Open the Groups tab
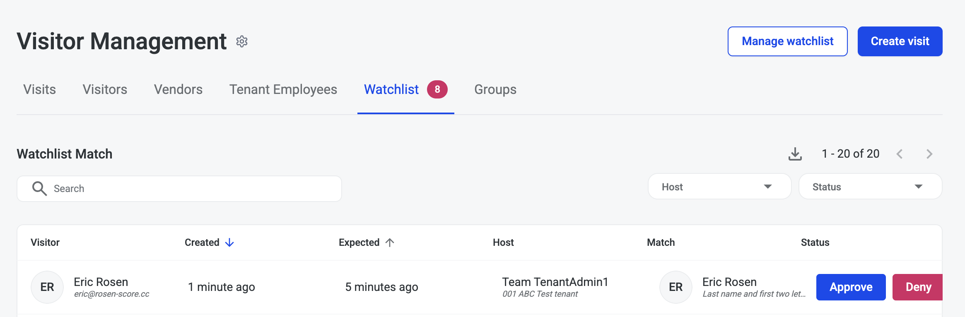 pos(495,89)
